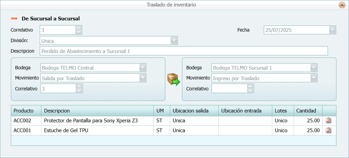This screenshot has height=158, width=349.
Task: Click empty Ubicación entrada cell for ACC001
Action: point(245,130)
